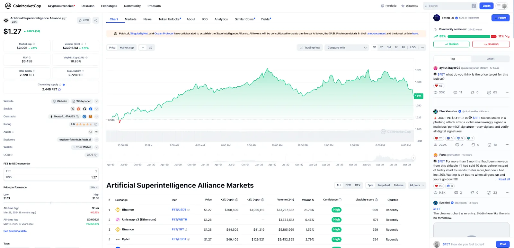Expand the Wallets chevron
The width and height of the screenshot is (514, 248).
pos(96,147)
